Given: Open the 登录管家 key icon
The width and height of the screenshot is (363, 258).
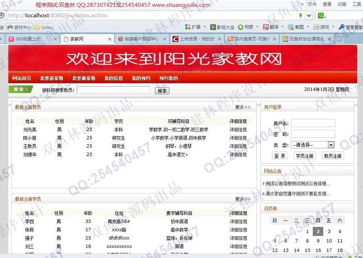Looking at the screenshot, I should click(341, 27).
